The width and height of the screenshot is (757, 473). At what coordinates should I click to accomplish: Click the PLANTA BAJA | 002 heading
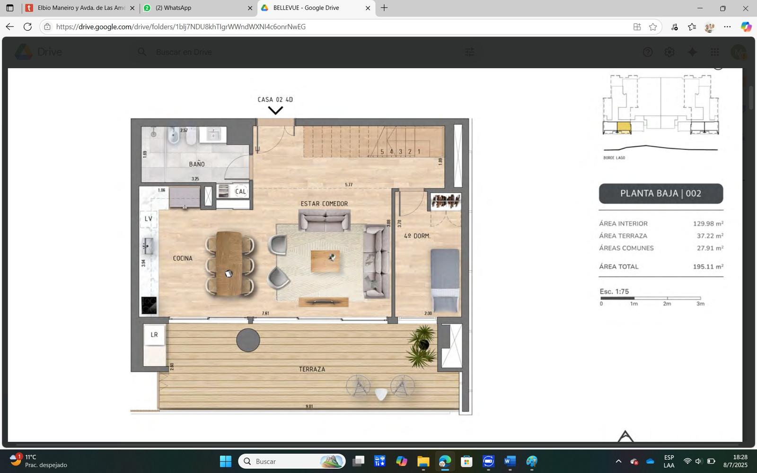[x=661, y=193]
